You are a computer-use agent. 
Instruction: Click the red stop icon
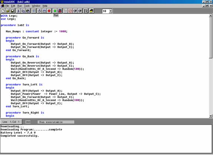click(x=49, y=11)
